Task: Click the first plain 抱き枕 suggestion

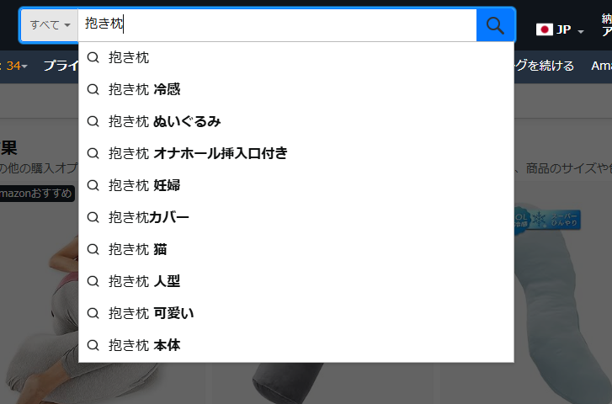Action: click(x=295, y=58)
